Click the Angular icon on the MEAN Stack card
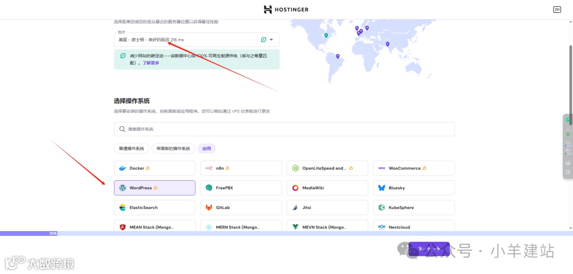The width and height of the screenshot is (573, 274). tap(123, 227)
